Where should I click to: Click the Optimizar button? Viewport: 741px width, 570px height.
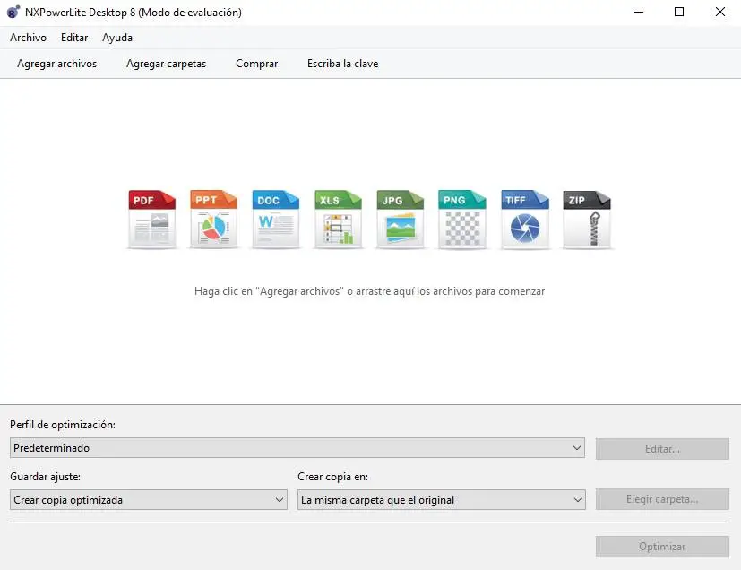pos(662,547)
